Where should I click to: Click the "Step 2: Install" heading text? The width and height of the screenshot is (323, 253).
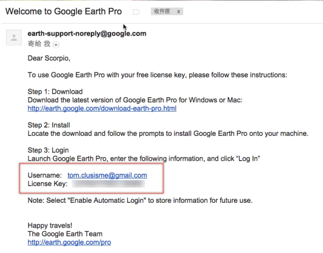(x=50, y=125)
